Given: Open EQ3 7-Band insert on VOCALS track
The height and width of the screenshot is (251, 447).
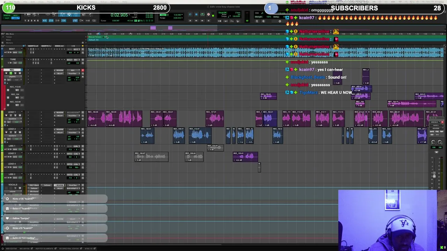Looking at the screenshot, I should tap(34, 185).
